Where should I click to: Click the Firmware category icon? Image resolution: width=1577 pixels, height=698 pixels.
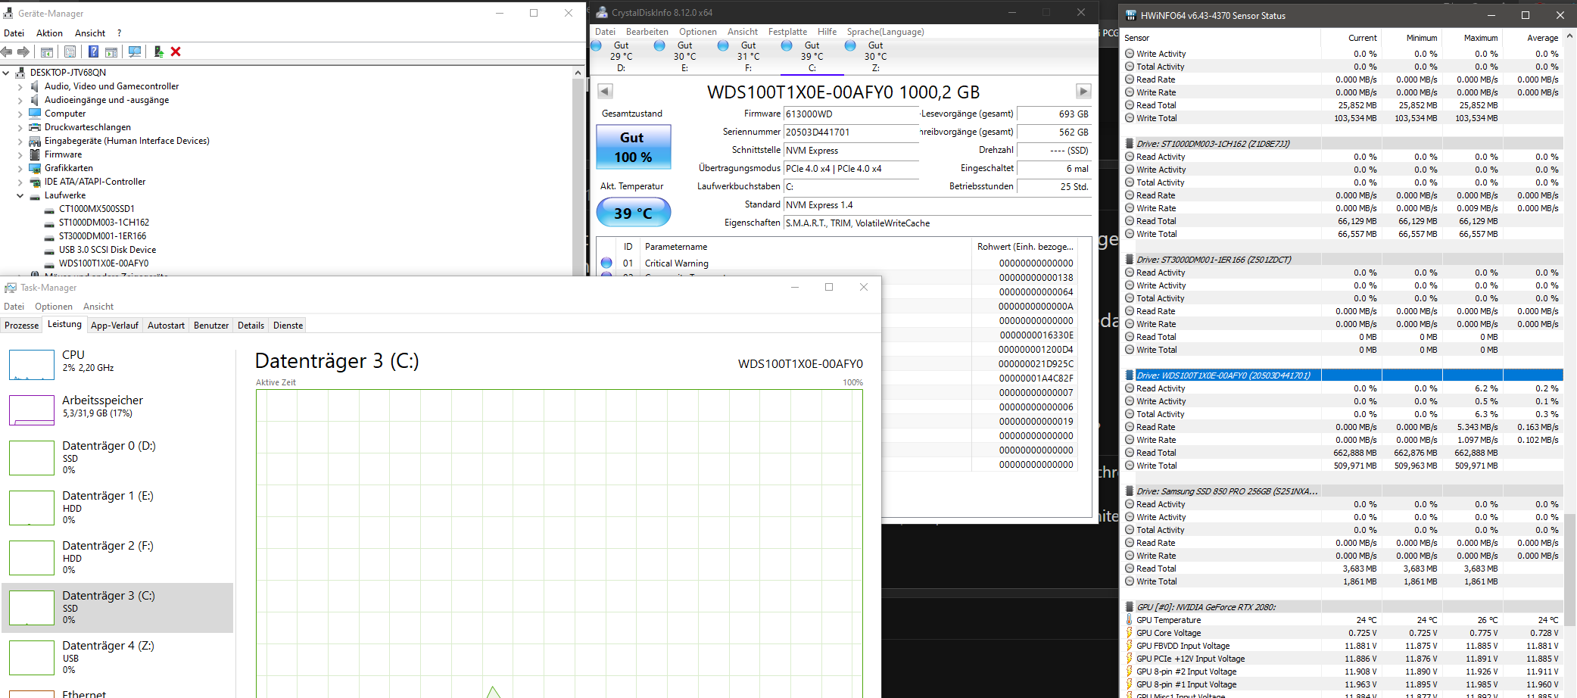point(35,154)
